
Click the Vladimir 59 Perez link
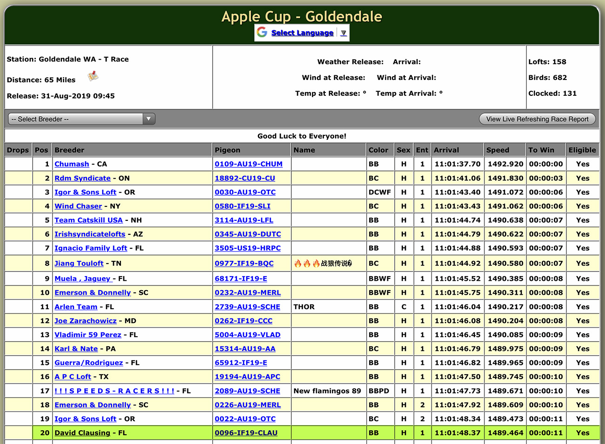(88, 335)
